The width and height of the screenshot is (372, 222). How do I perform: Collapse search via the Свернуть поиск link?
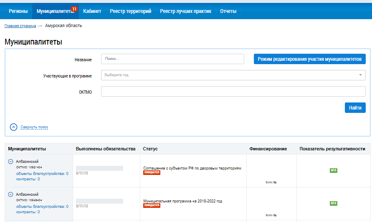coord(34,127)
